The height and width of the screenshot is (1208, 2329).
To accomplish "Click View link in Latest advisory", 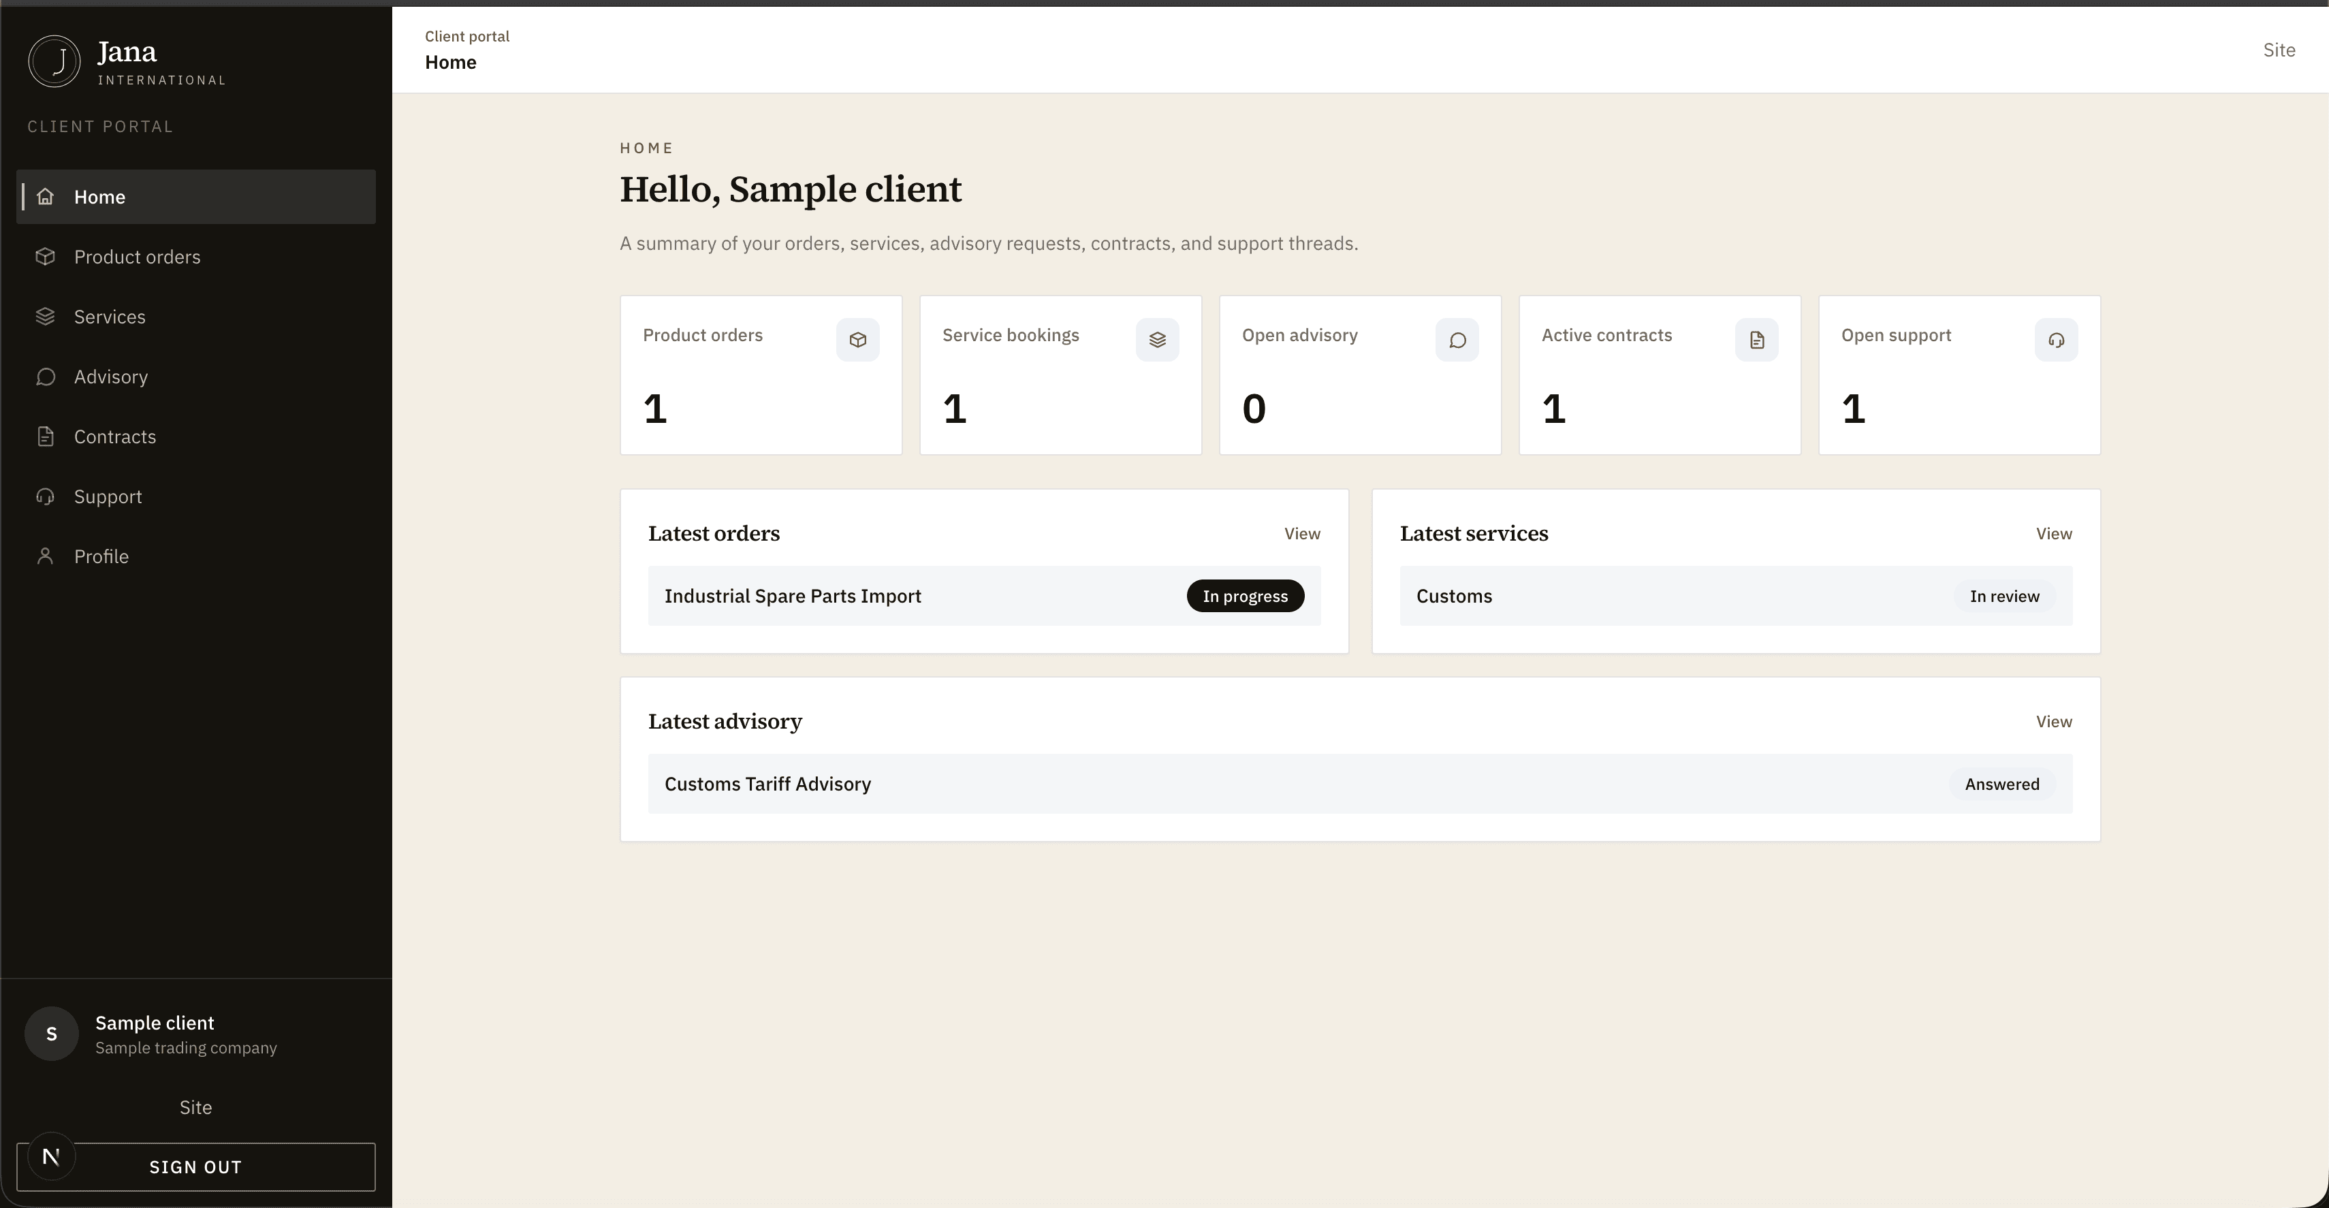I will (2054, 722).
